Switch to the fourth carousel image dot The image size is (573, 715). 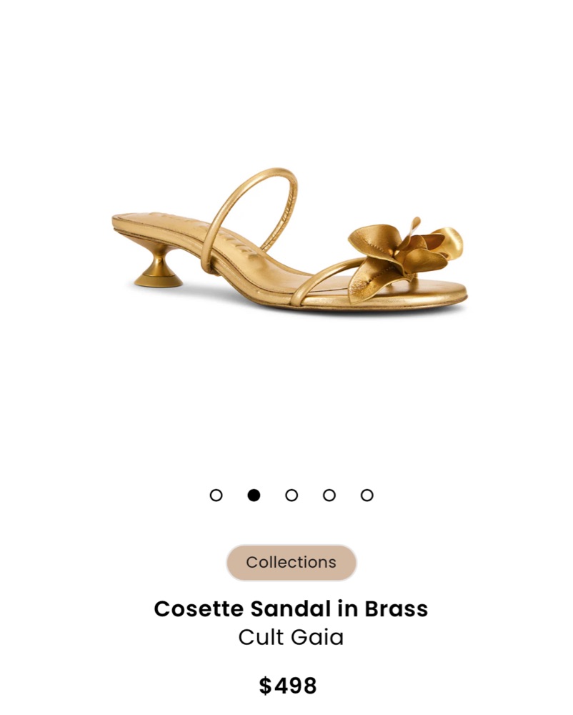point(329,495)
